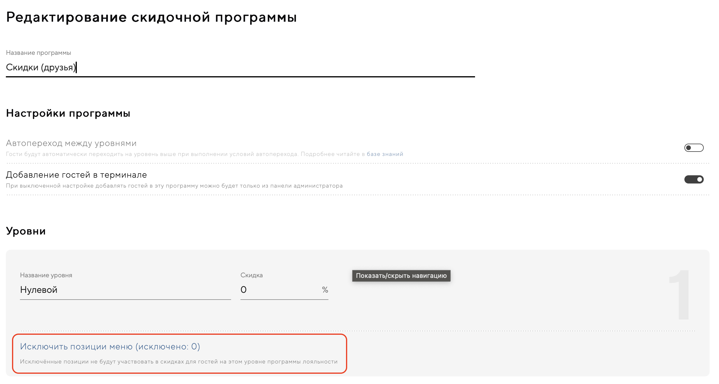Click Исключить позиции меню link

coord(110,347)
